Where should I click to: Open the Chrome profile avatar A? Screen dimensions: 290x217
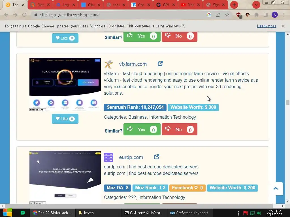pyautogui.click(x=275, y=15)
